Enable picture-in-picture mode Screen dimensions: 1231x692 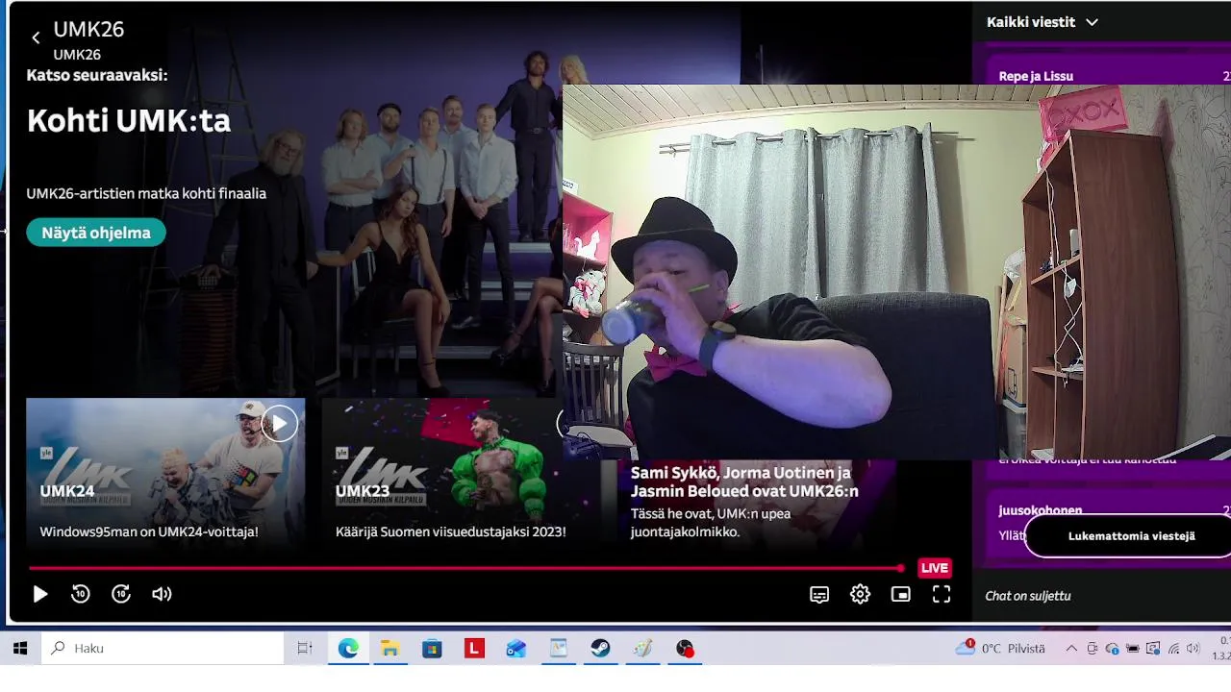click(x=900, y=595)
